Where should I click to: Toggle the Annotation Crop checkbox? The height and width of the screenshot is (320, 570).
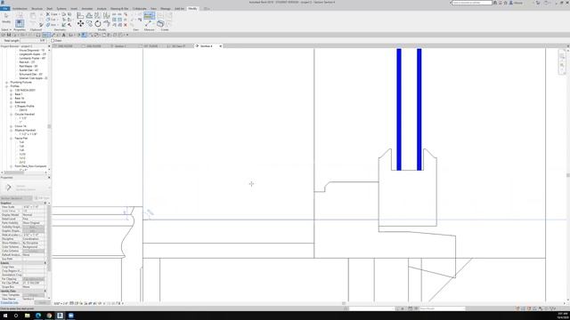(24, 275)
